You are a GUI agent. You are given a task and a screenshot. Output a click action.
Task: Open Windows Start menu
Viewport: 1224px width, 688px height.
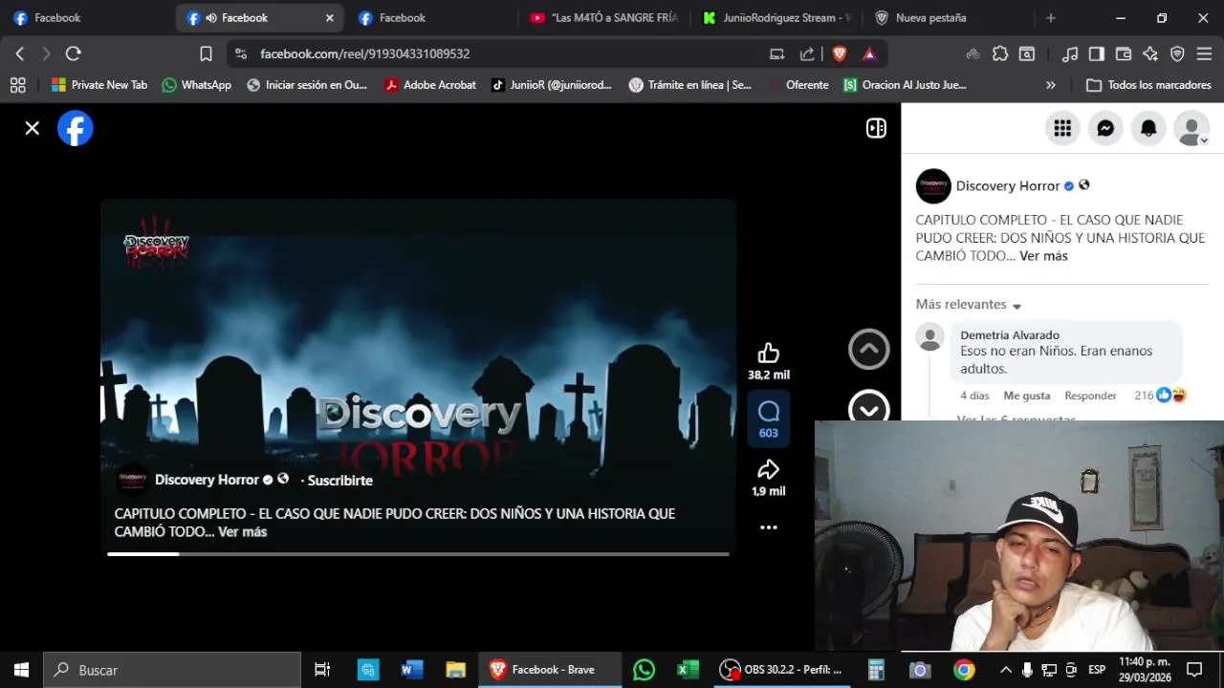21,670
